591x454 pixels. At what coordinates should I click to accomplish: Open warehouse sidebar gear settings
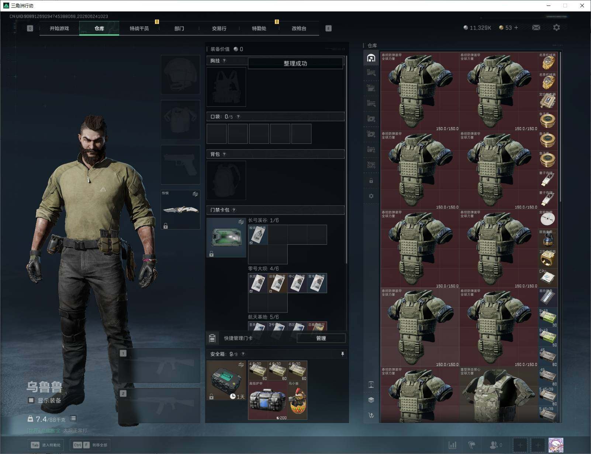click(x=371, y=196)
